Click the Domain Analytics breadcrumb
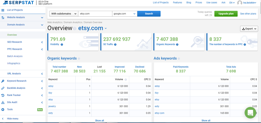 73,22
